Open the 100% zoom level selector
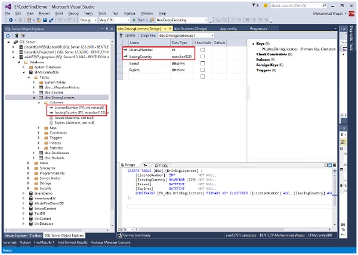The height and width of the screenshot is (255, 358). pos(125,229)
